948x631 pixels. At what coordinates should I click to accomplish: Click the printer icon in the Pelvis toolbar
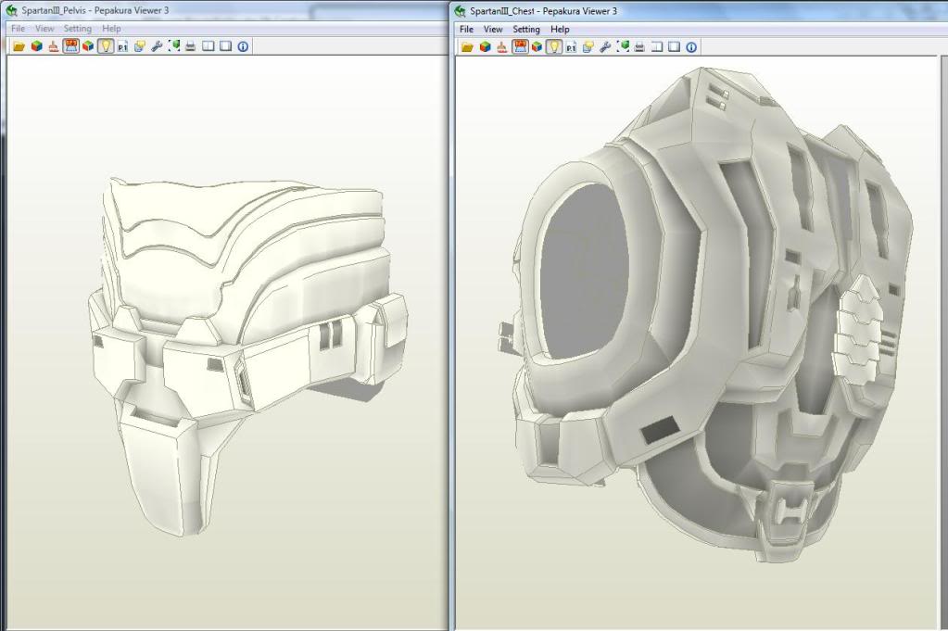[x=191, y=46]
